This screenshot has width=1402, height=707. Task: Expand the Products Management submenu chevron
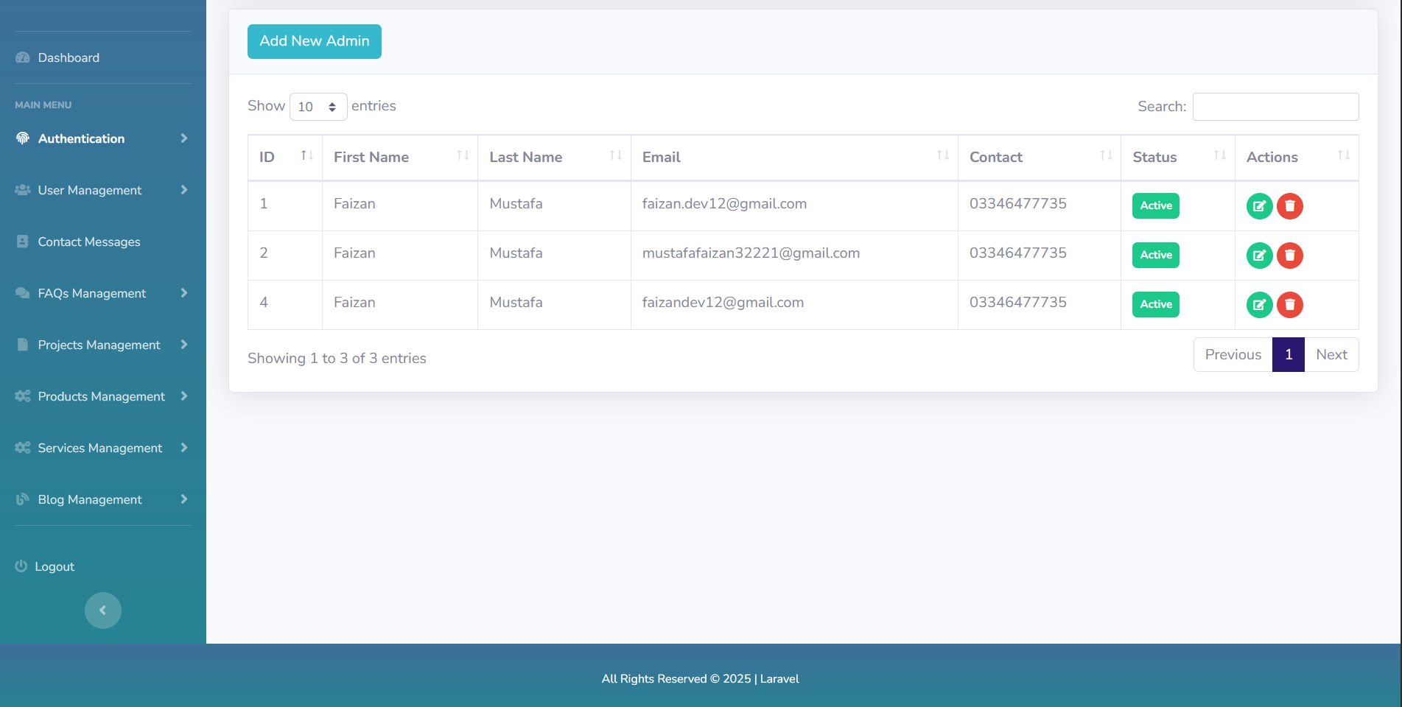[184, 396]
